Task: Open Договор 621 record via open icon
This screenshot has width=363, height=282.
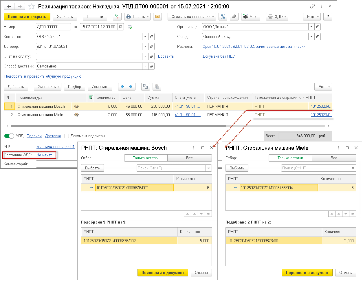Action: [x=151, y=47]
